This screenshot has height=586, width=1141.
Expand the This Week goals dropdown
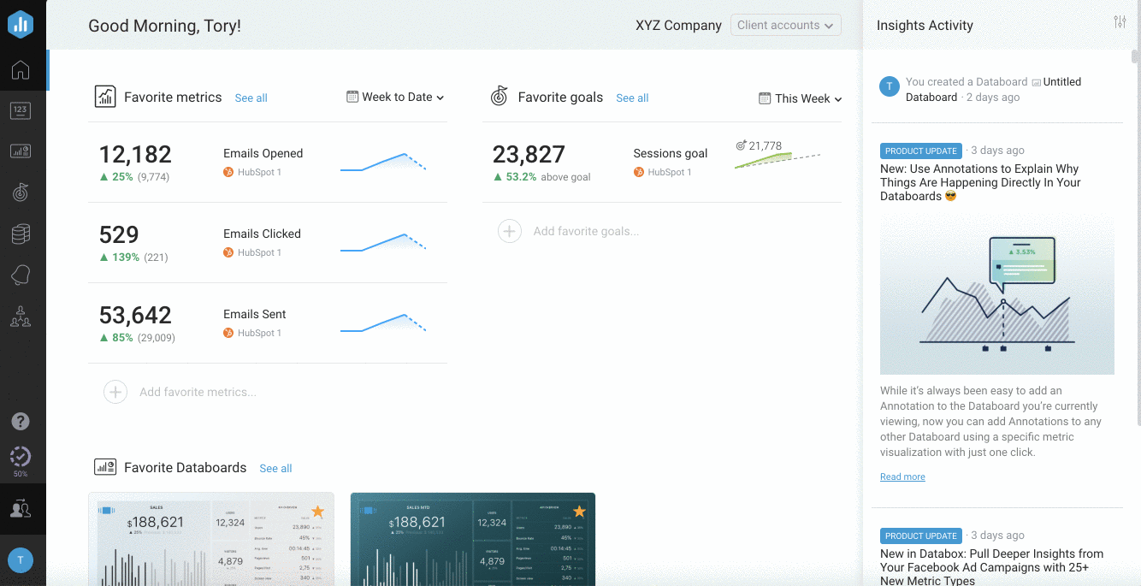pyautogui.click(x=801, y=99)
